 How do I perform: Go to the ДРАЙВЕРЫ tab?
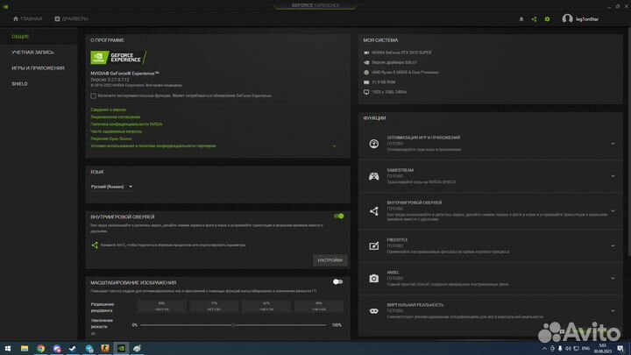point(71,19)
